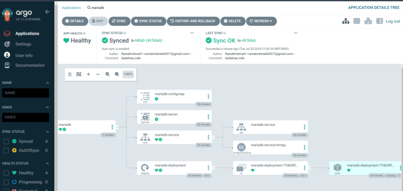Viewport: 403px width, 191px height.
Task: Switch to the list view icon
Action: point(380,21)
